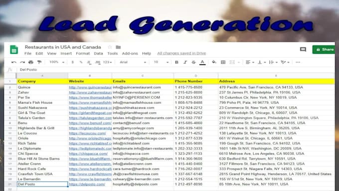Open horizontal align dropdown
The image size is (339, 191).
[x=250, y=62]
